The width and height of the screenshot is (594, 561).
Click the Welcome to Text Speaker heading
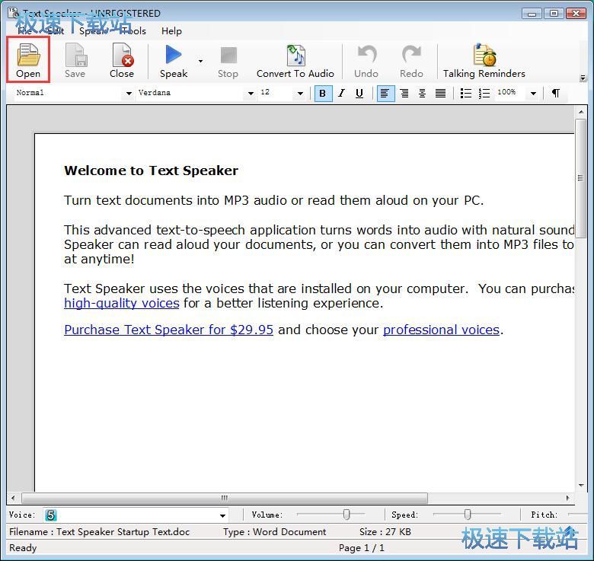tap(151, 171)
